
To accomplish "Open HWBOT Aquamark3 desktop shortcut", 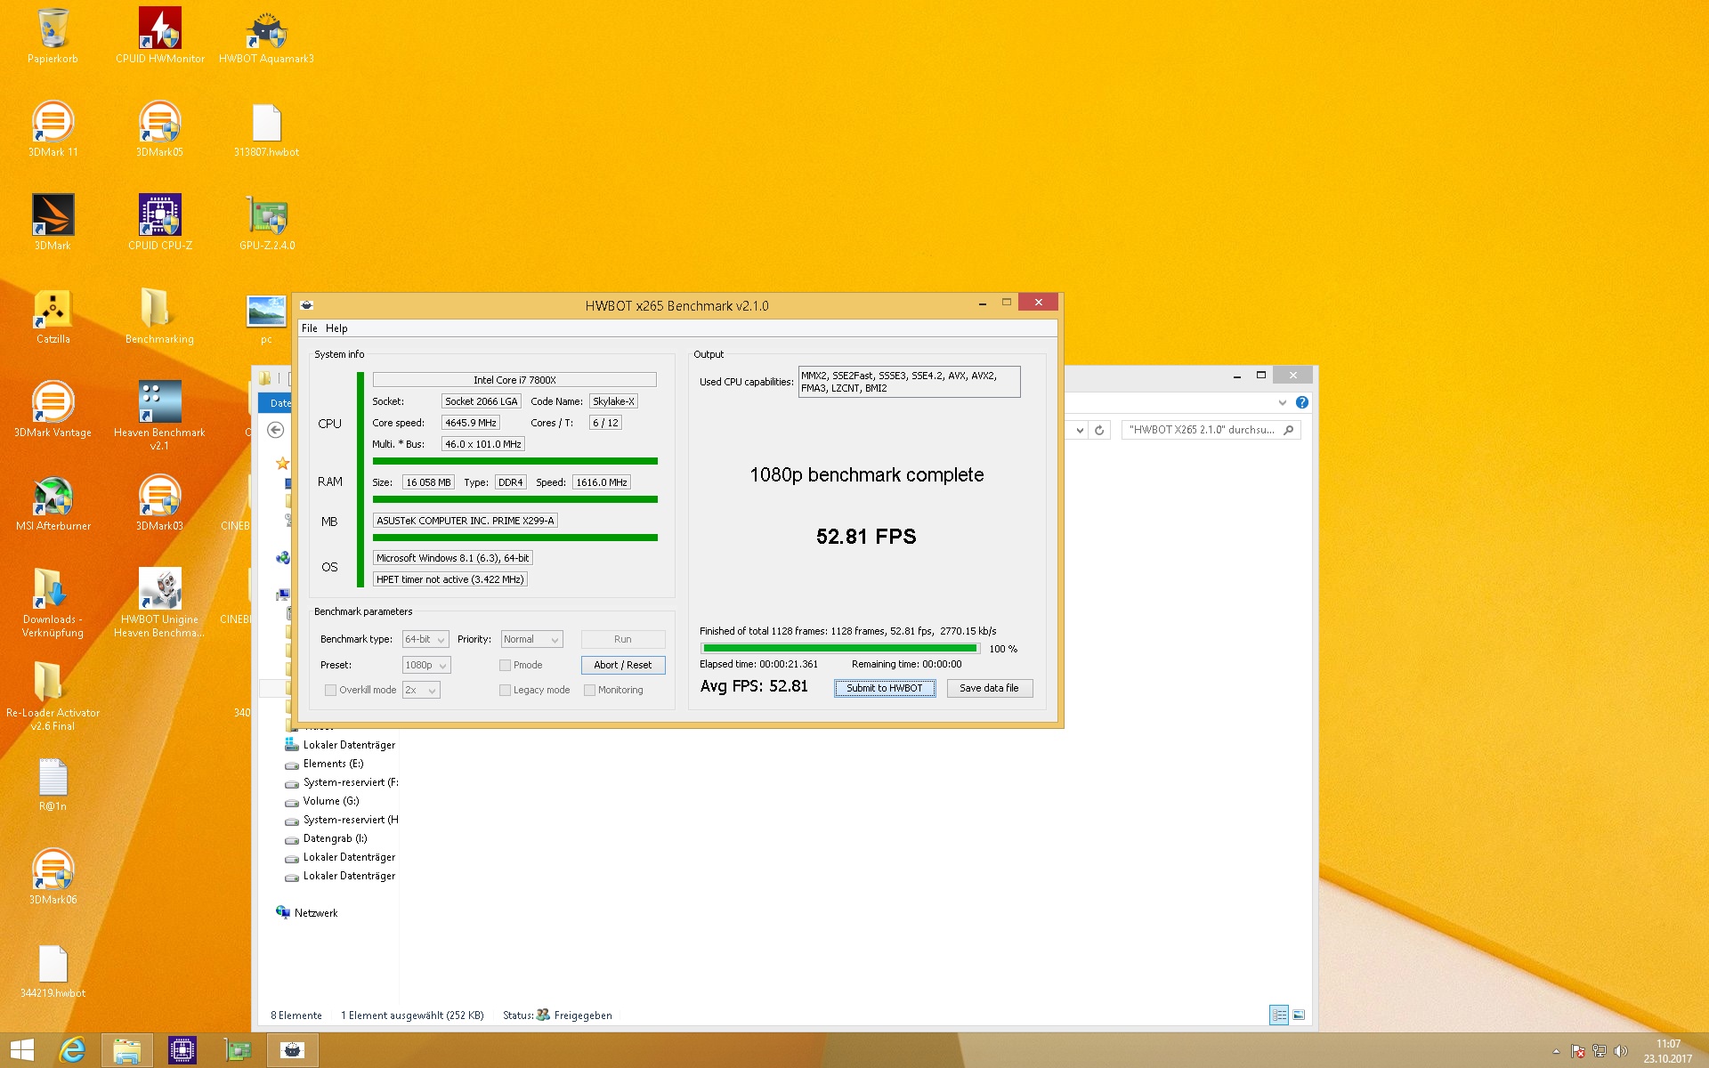I will coord(266,36).
